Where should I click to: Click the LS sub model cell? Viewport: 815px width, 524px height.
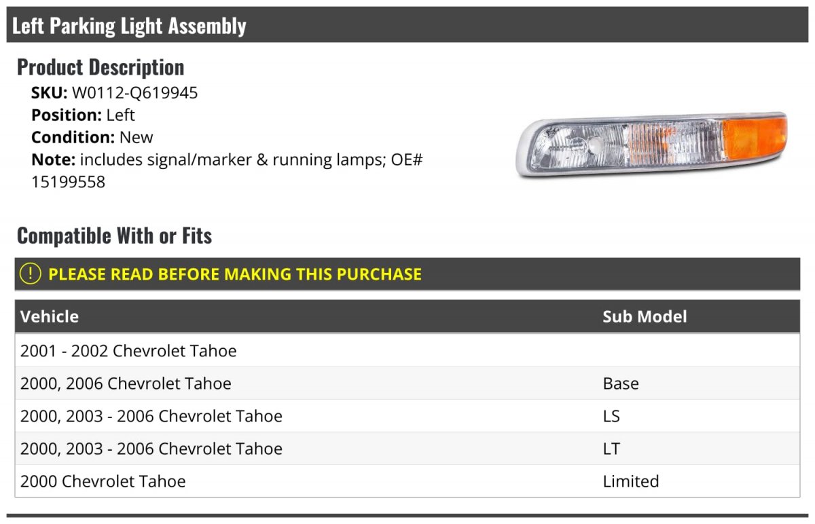(x=611, y=416)
